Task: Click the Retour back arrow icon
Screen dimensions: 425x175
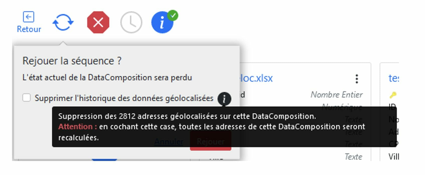Action: pos(29,17)
